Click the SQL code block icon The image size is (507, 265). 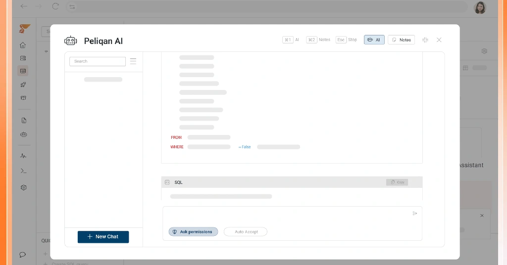tap(167, 182)
